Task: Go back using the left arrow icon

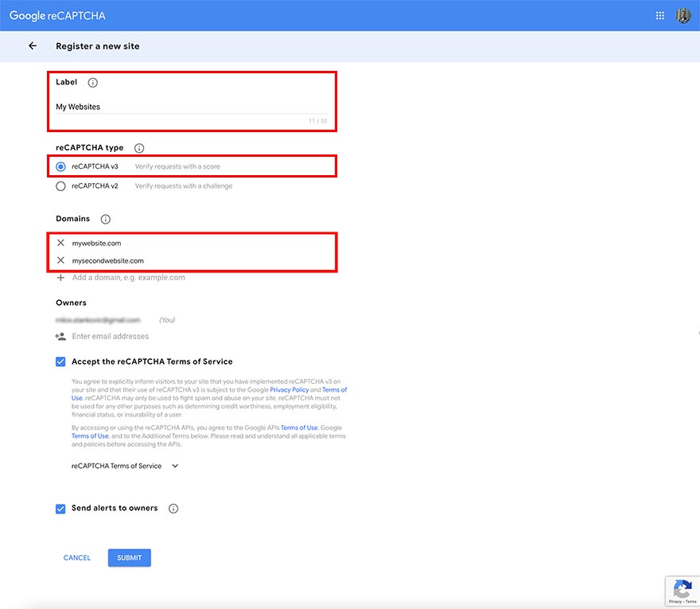Action: click(x=33, y=45)
